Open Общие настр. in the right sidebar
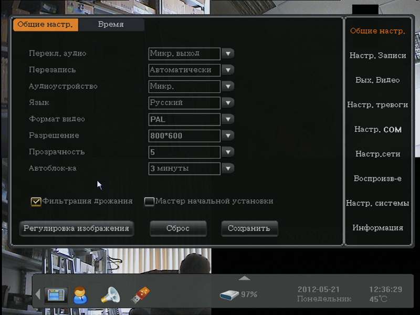This screenshot has width=420, height=315. click(x=377, y=31)
